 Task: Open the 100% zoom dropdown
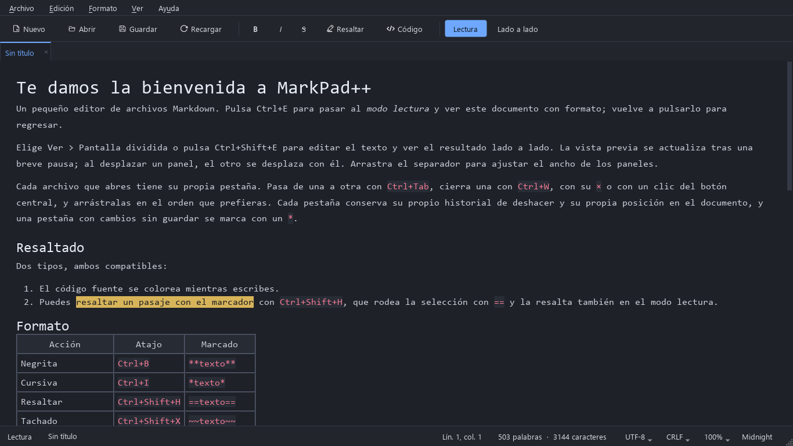pyautogui.click(x=717, y=437)
